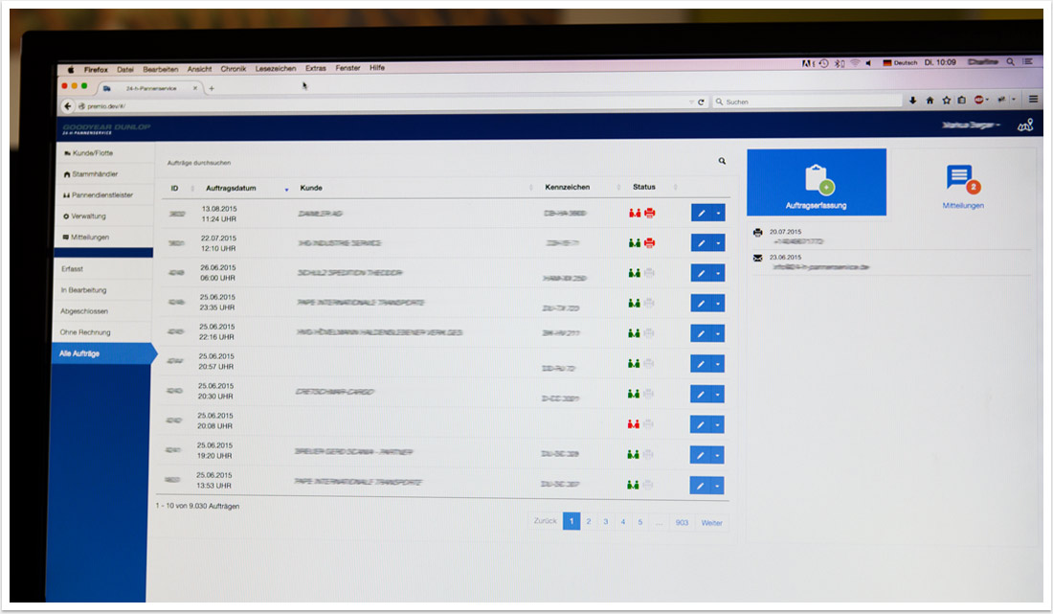The width and height of the screenshot is (1053, 614).
Task: Expand the action dropdown in the last table row
Action: (x=718, y=486)
